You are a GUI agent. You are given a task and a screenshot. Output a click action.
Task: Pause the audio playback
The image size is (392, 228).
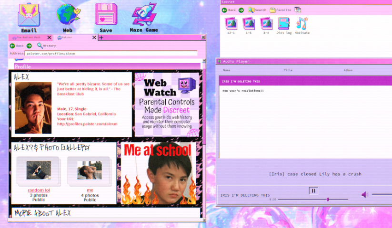click(313, 191)
